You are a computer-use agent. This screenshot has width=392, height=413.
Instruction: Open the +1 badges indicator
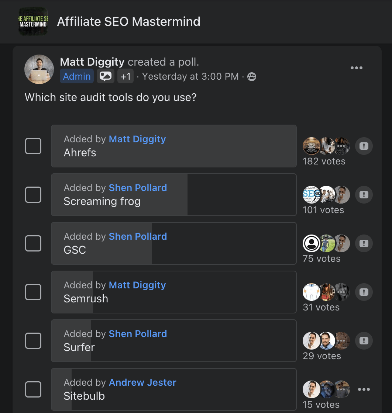tap(125, 76)
